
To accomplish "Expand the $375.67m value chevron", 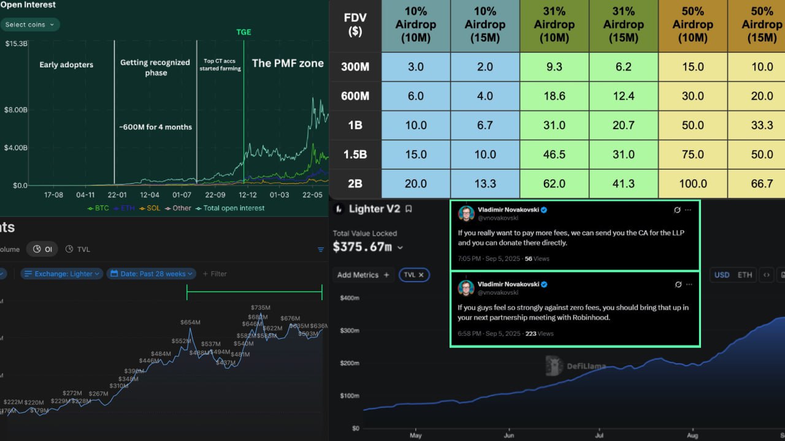I will point(400,247).
